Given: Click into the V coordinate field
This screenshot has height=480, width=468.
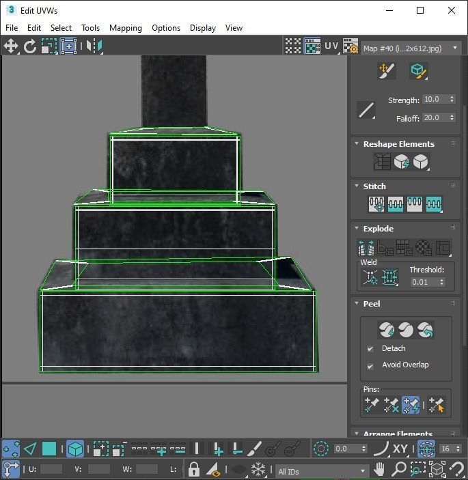Looking at the screenshot, I should (98, 469).
